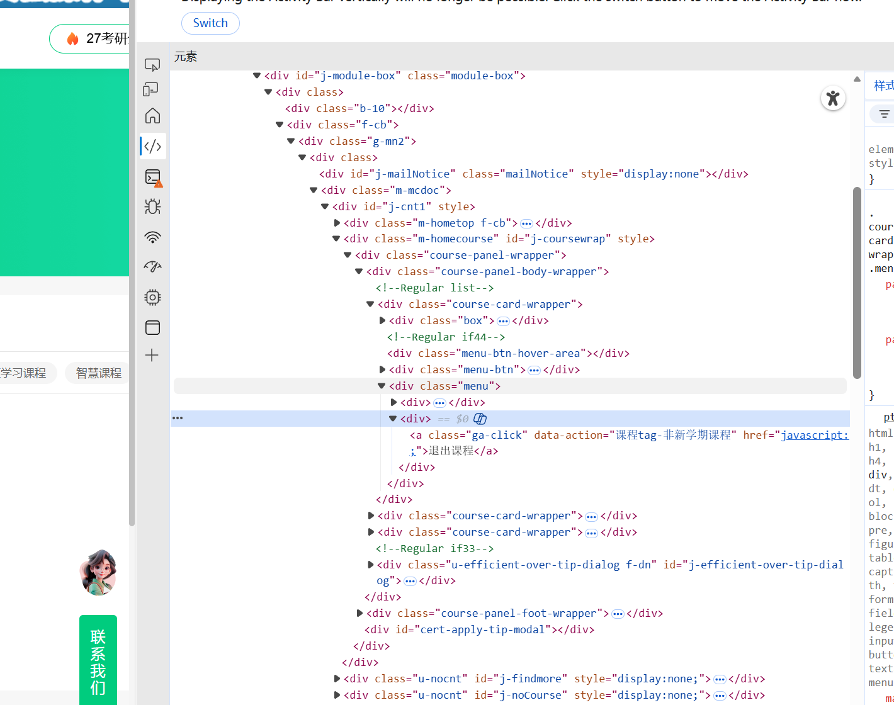Click scrollbar up arrow in Elements panel
The width and height of the screenshot is (894, 705).
pyautogui.click(x=857, y=79)
